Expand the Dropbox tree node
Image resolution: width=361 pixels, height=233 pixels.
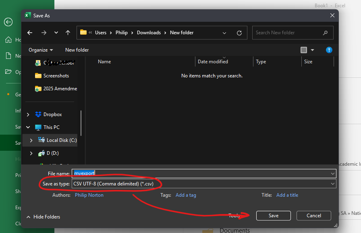[x=28, y=114]
